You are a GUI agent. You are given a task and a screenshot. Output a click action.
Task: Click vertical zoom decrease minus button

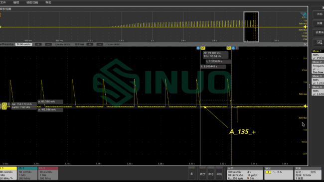pos(100,44)
